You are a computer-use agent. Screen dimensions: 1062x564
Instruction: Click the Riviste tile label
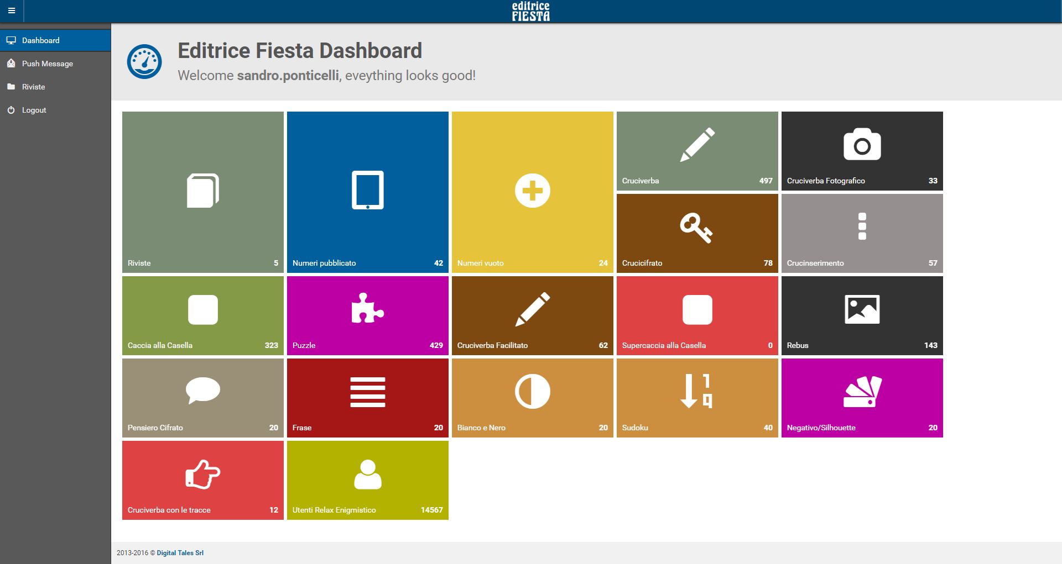tap(139, 263)
